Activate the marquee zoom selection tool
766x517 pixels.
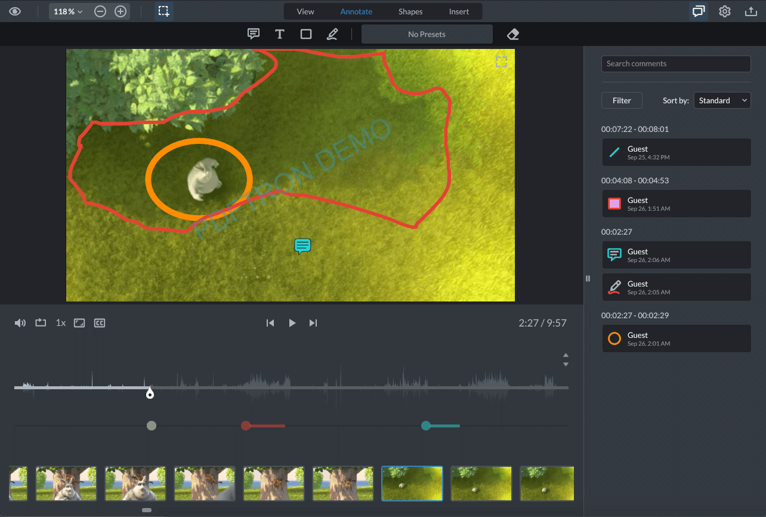pos(164,11)
